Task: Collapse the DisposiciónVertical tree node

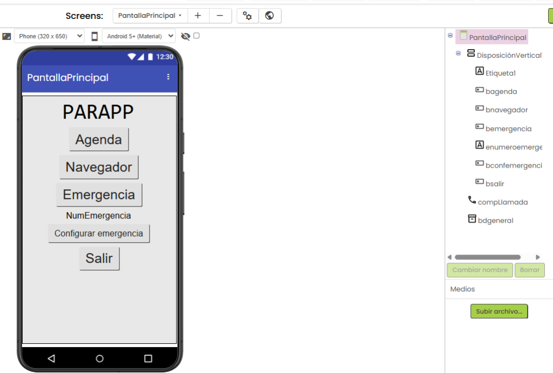Action: pyautogui.click(x=458, y=54)
